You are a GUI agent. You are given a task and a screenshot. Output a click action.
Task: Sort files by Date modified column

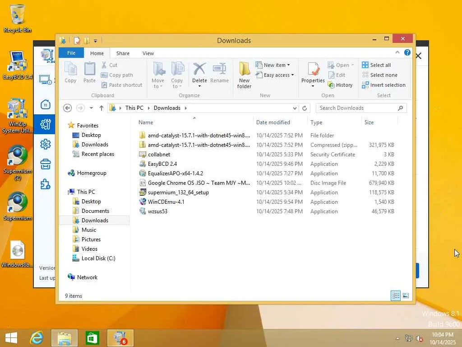point(280,122)
